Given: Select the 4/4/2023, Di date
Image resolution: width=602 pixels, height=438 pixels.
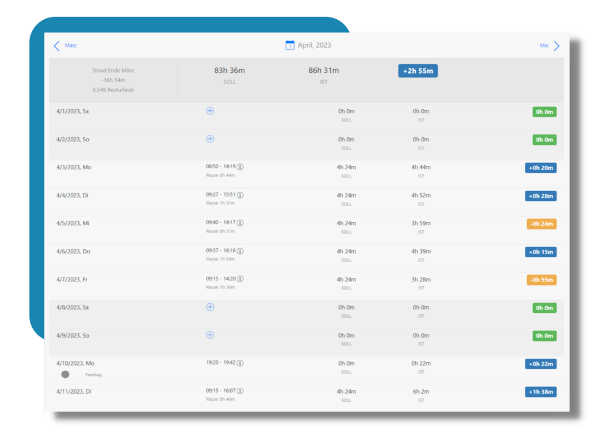Looking at the screenshot, I should [x=72, y=195].
